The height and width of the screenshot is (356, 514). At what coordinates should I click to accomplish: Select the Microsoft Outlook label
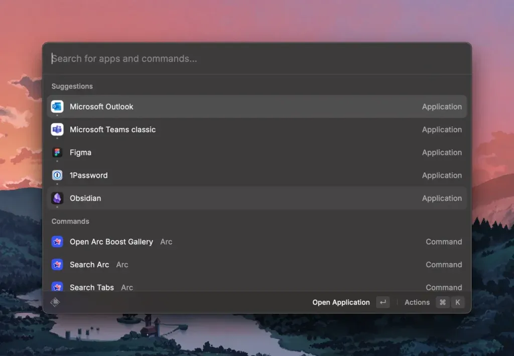click(x=101, y=106)
